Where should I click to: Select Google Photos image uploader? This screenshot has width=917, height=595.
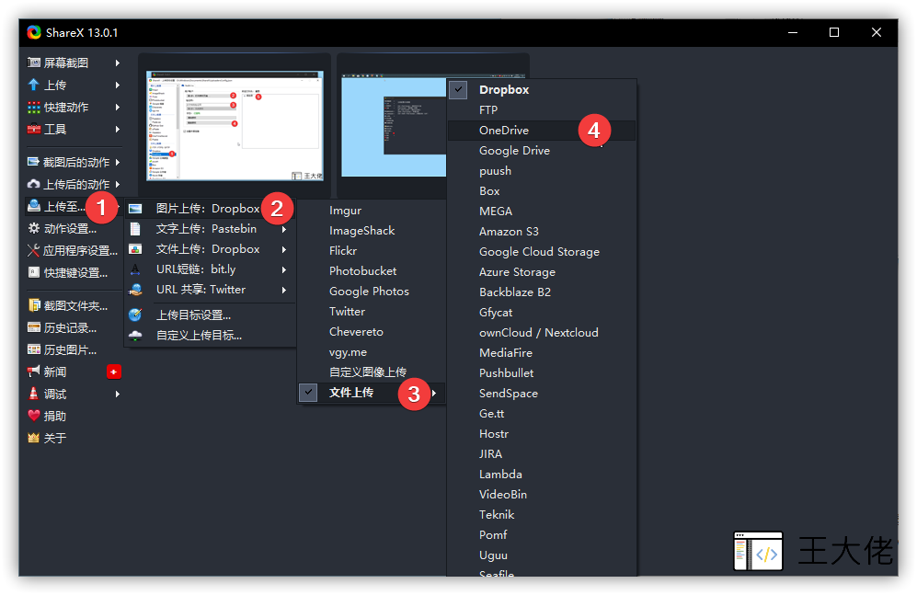pyautogui.click(x=371, y=292)
